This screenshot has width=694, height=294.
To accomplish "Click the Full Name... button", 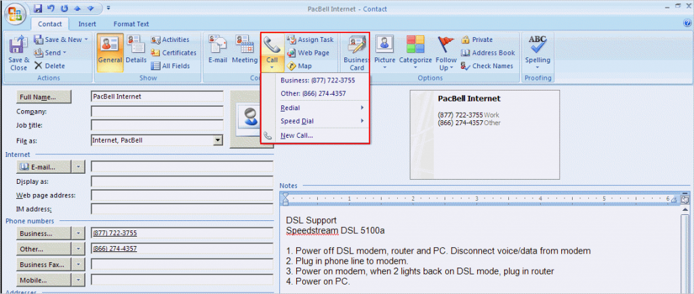I will (x=44, y=97).
